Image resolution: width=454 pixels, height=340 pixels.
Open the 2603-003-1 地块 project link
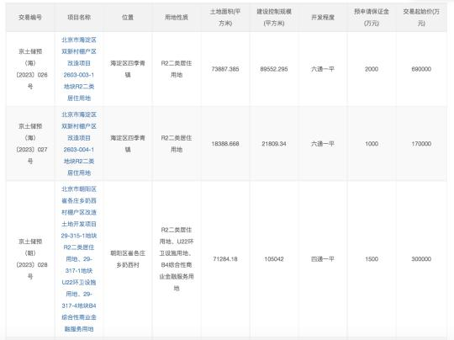pos(79,69)
